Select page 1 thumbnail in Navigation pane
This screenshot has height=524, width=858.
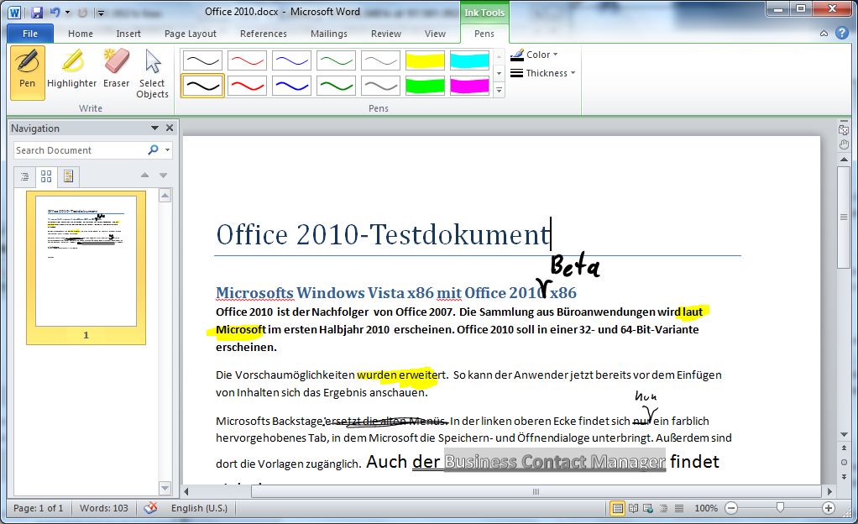pos(85,260)
